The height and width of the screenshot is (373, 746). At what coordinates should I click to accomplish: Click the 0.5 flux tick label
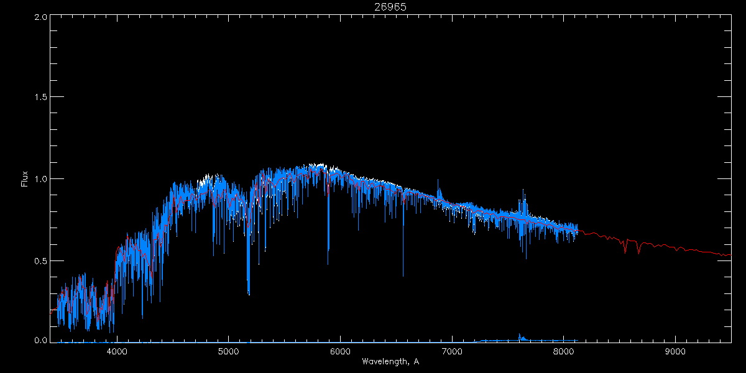click(x=41, y=260)
